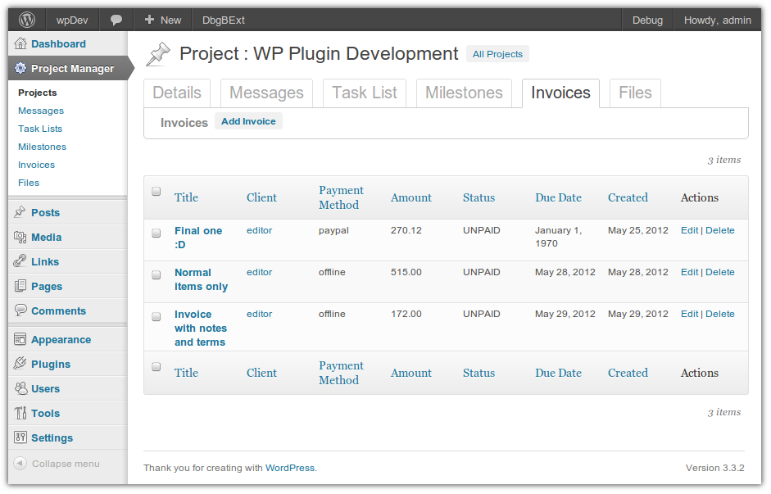Click the Posts pushpin icon in sidebar

[x=20, y=212]
